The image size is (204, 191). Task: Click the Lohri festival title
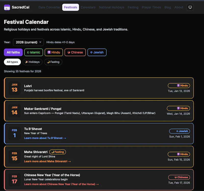pos(28,86)
